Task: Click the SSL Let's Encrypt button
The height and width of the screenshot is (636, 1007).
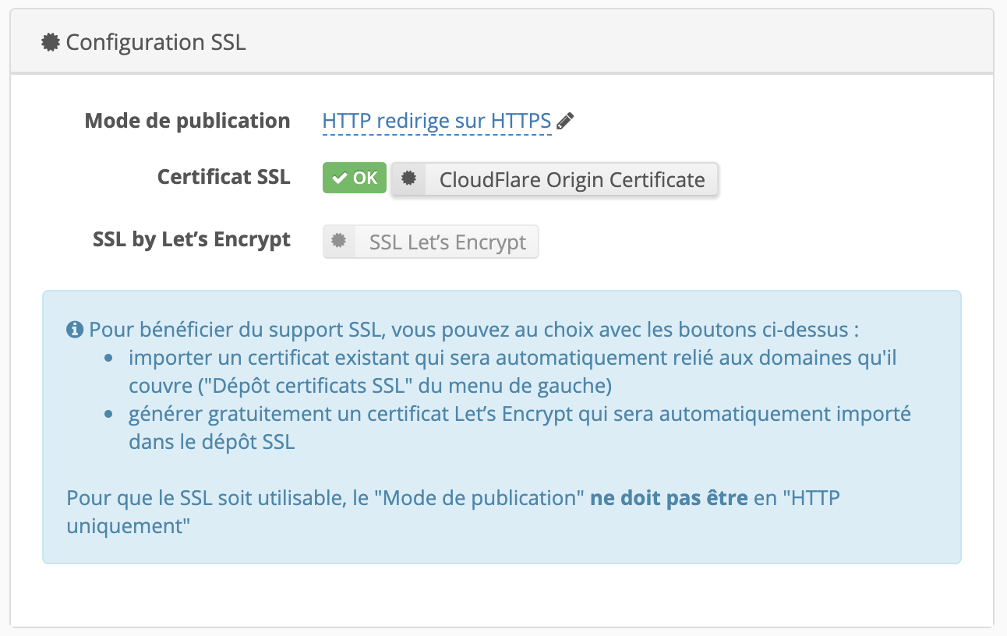Action: (x=431, y=242)
